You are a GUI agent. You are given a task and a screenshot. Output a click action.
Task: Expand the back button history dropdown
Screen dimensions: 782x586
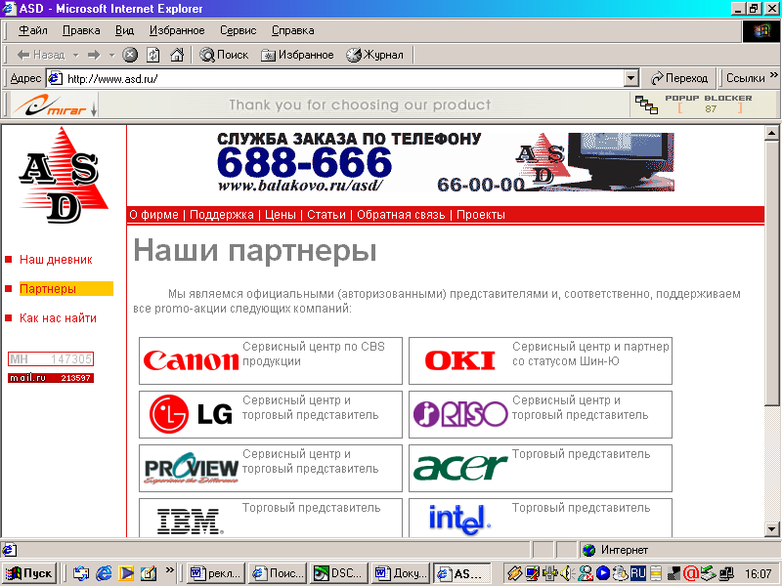(76, 55)
